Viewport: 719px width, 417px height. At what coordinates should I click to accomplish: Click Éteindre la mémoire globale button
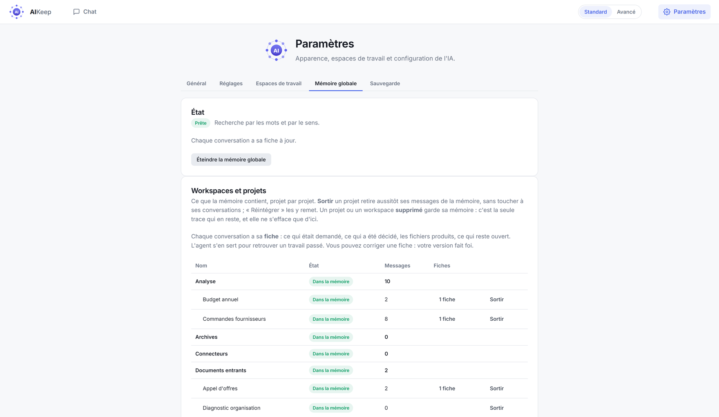point(231,160)
